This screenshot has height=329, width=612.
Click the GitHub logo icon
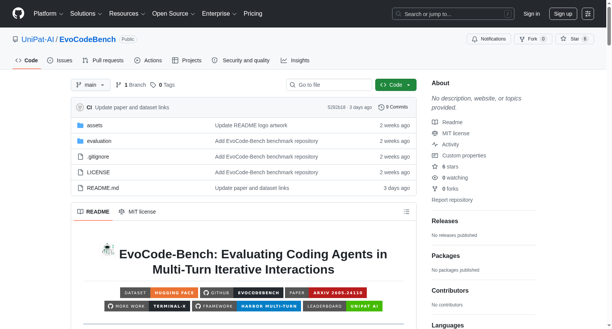point(18,13)
